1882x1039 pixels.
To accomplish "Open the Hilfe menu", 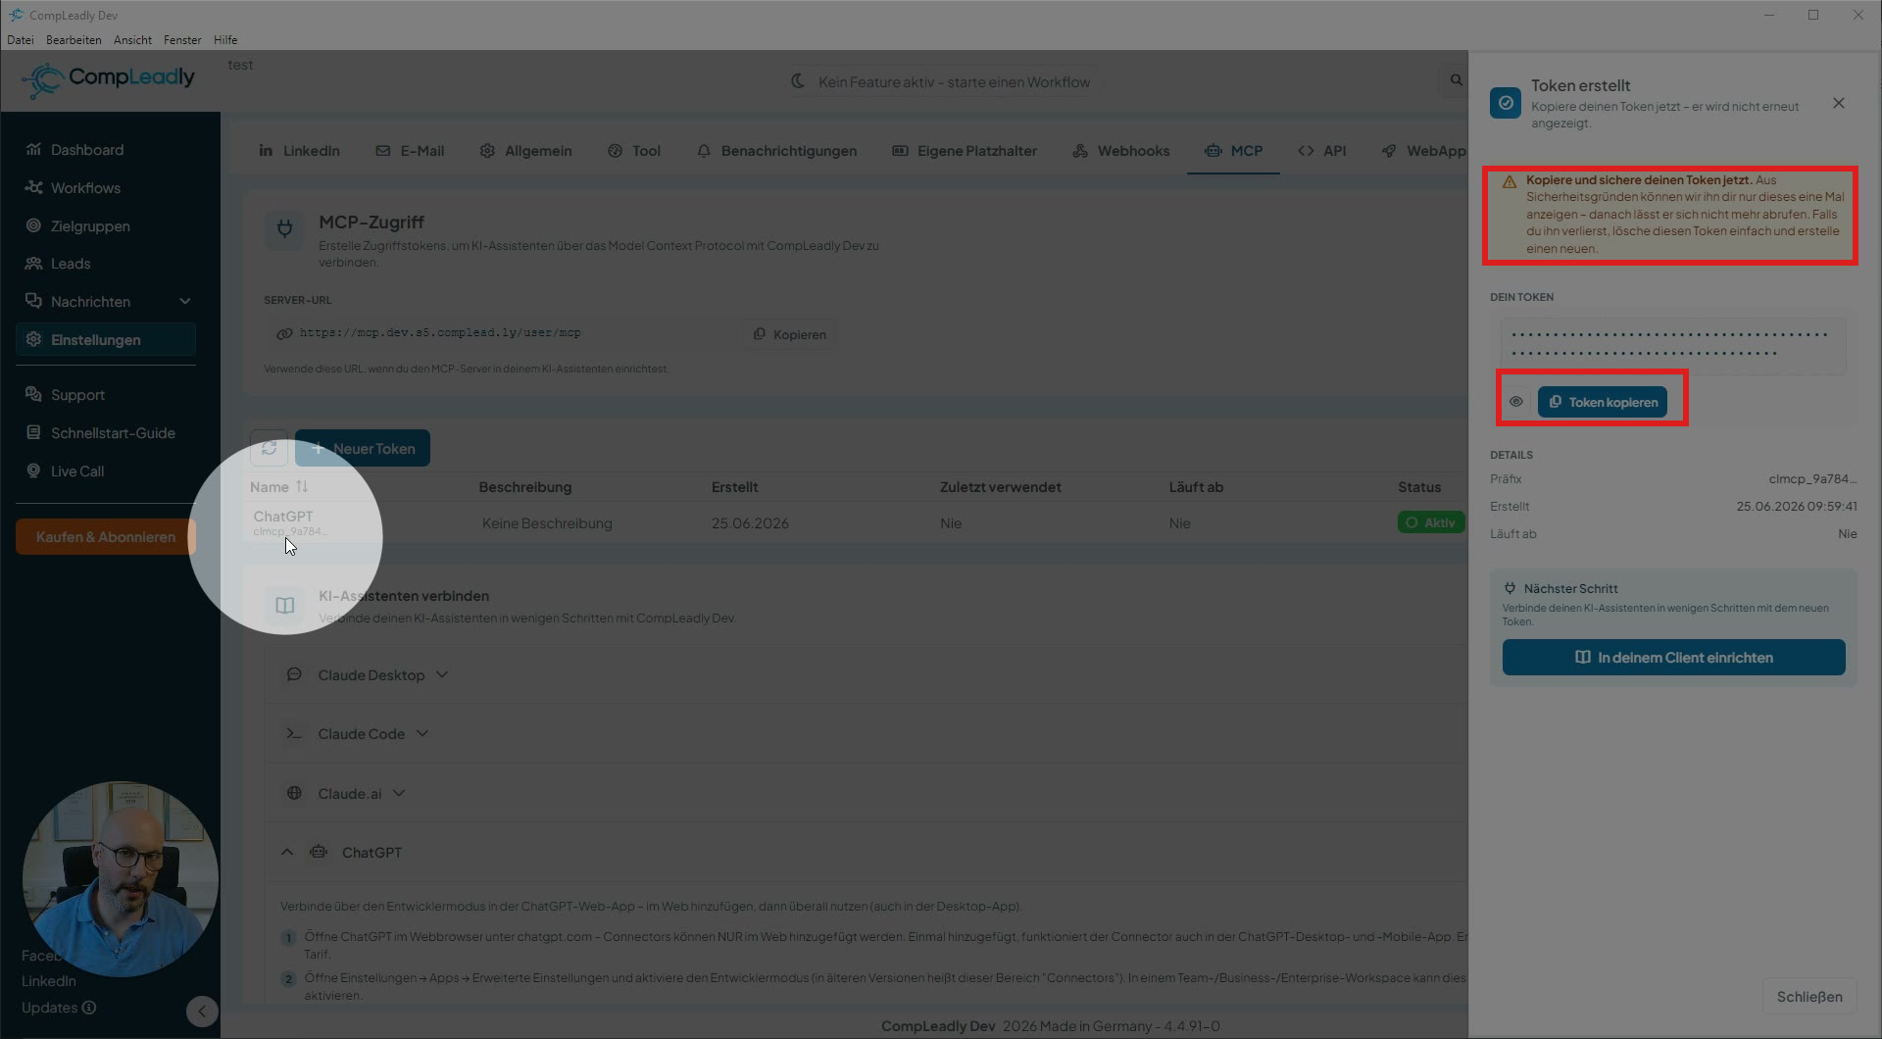I will pyautogui.click(x=225, y=40).
